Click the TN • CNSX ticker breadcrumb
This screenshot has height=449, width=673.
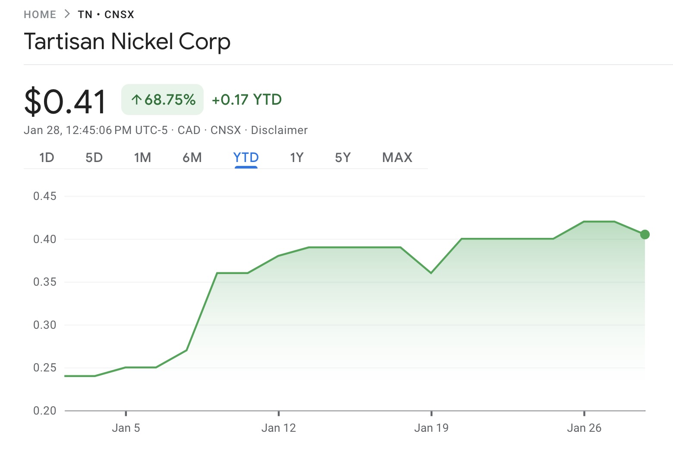coord(106,15)
